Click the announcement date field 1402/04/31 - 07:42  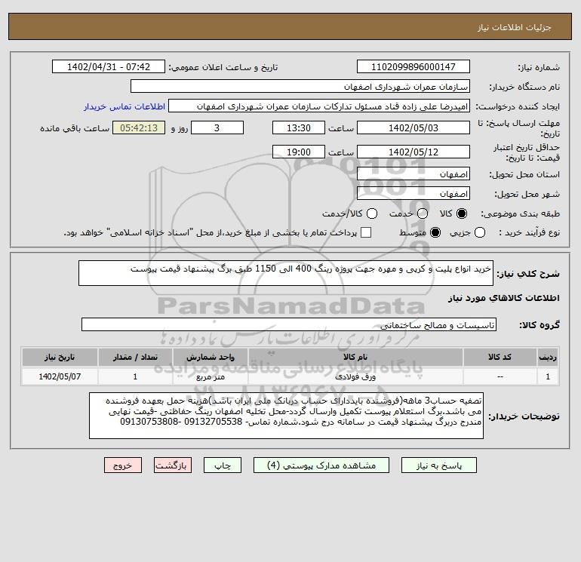tap(109, 66)
